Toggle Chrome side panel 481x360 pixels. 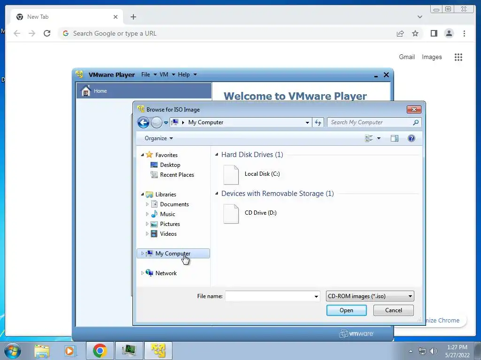[434, 33]
